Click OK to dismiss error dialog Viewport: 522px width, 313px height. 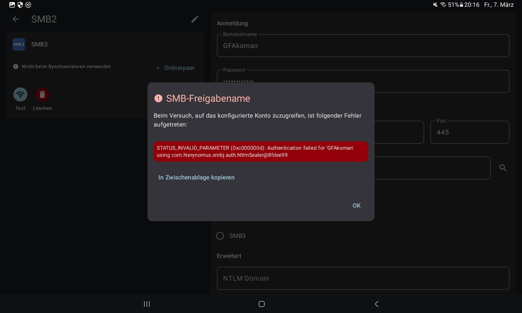tap(356, 205)
